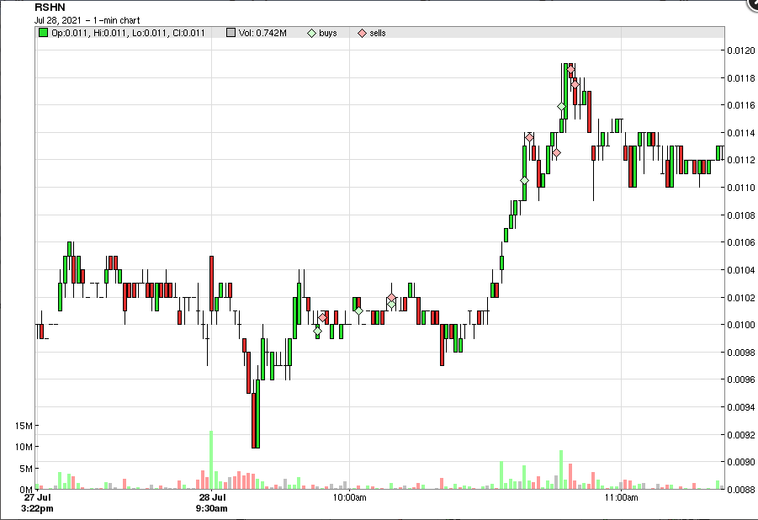Click the 'Vol: 0.742M' legend text
Screen dimensions: 758x520
coord(262,33)
